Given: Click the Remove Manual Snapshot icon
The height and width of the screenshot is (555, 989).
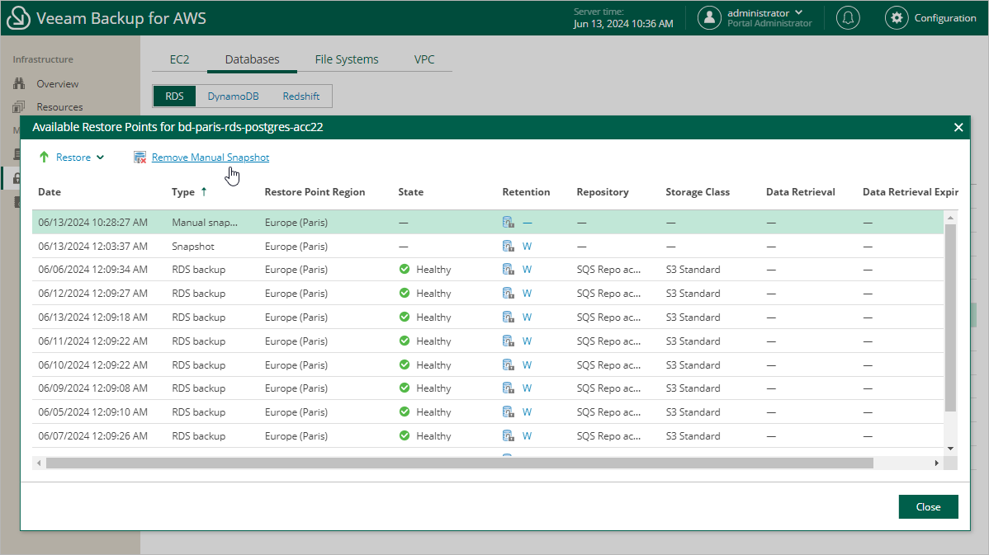Looking at the screenshot, I should 140,158.
